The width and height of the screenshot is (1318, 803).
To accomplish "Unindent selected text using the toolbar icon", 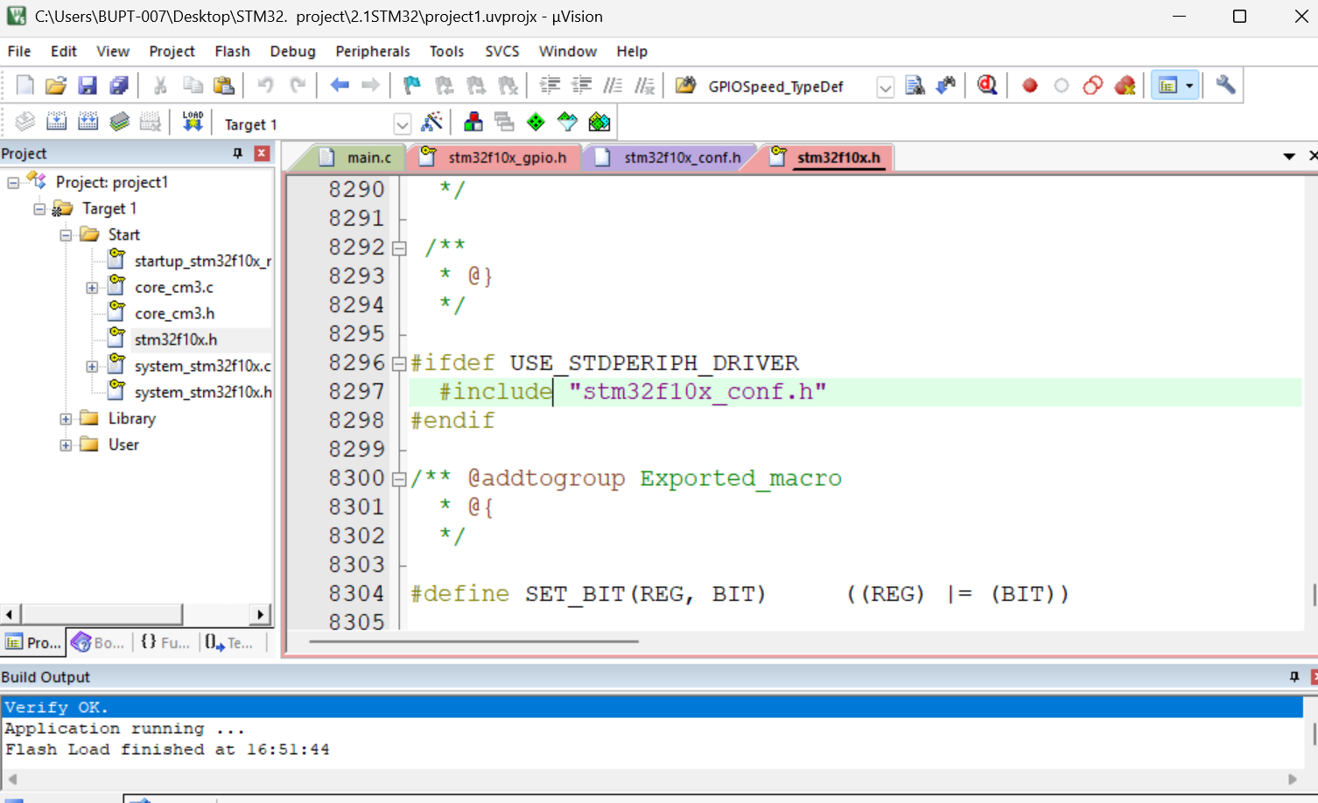I will (581, 85).
